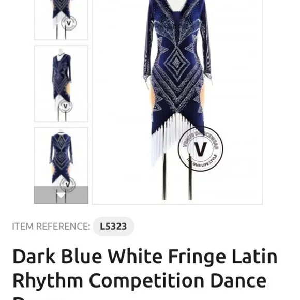
Task: Select the middle side-view dress thumbnail
Action: pos(61,84)
